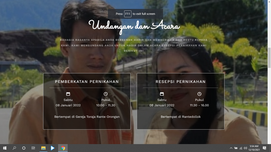Click calendar icon in Resepsi Pernikahan card
271x152 pixels.
162,94
